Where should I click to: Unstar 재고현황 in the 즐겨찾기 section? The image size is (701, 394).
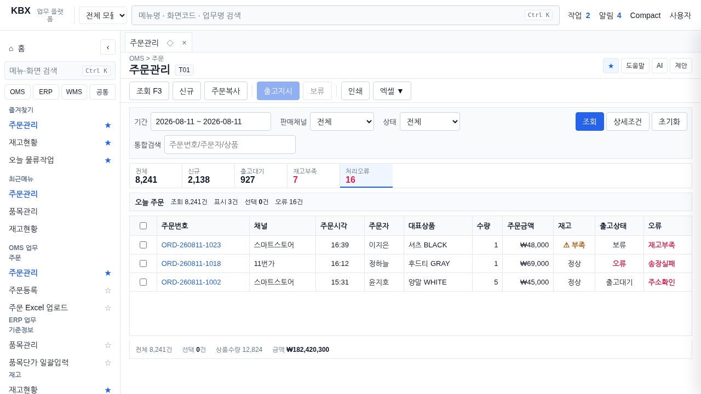click(x=108, y=142)
